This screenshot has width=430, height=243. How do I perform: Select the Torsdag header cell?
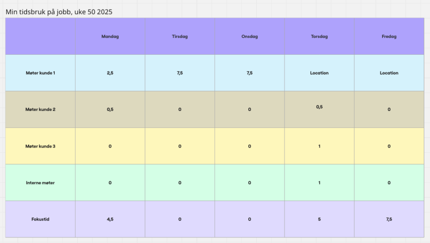tap(319, 37)
